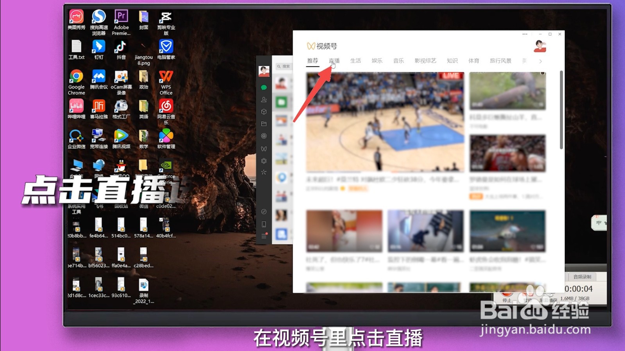Open WeChat files folder icon in sidebar

pos(264,124)
